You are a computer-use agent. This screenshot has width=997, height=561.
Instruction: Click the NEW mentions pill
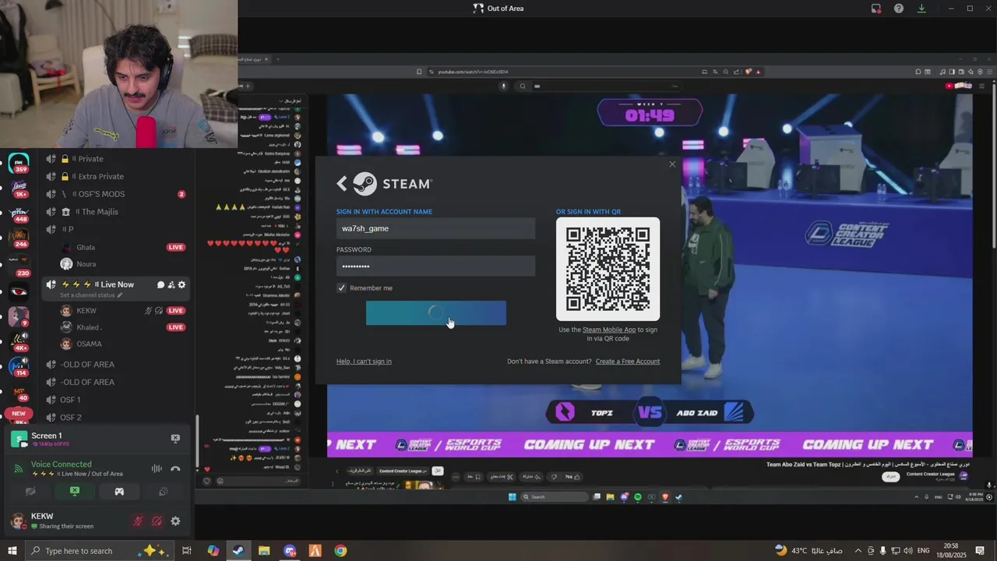(x=19, y=414)
